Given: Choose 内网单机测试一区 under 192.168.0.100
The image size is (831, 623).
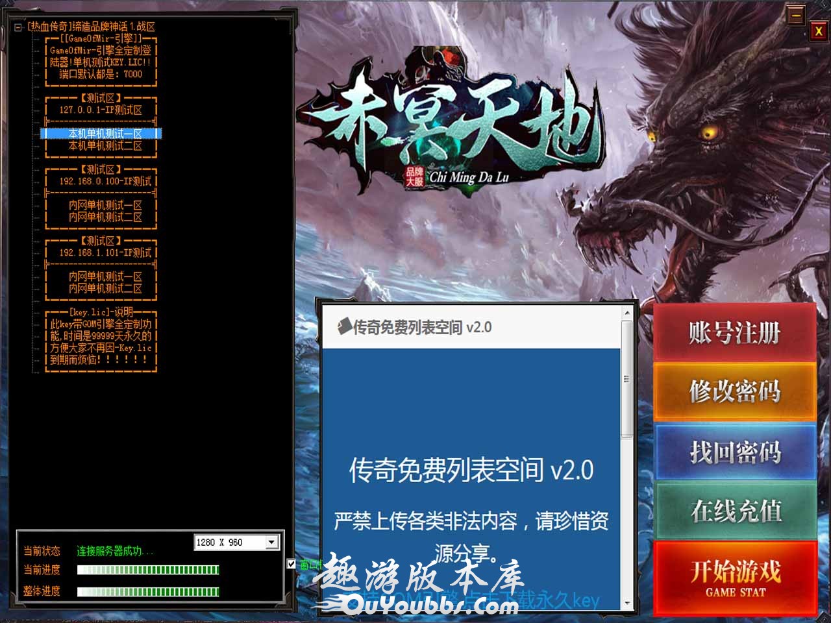Looking at the screenshot, I should point(101,205).
